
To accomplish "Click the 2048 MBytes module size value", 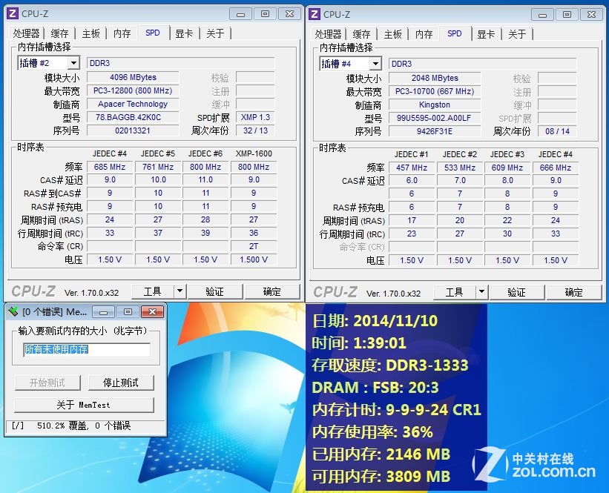I will point(435,78).
